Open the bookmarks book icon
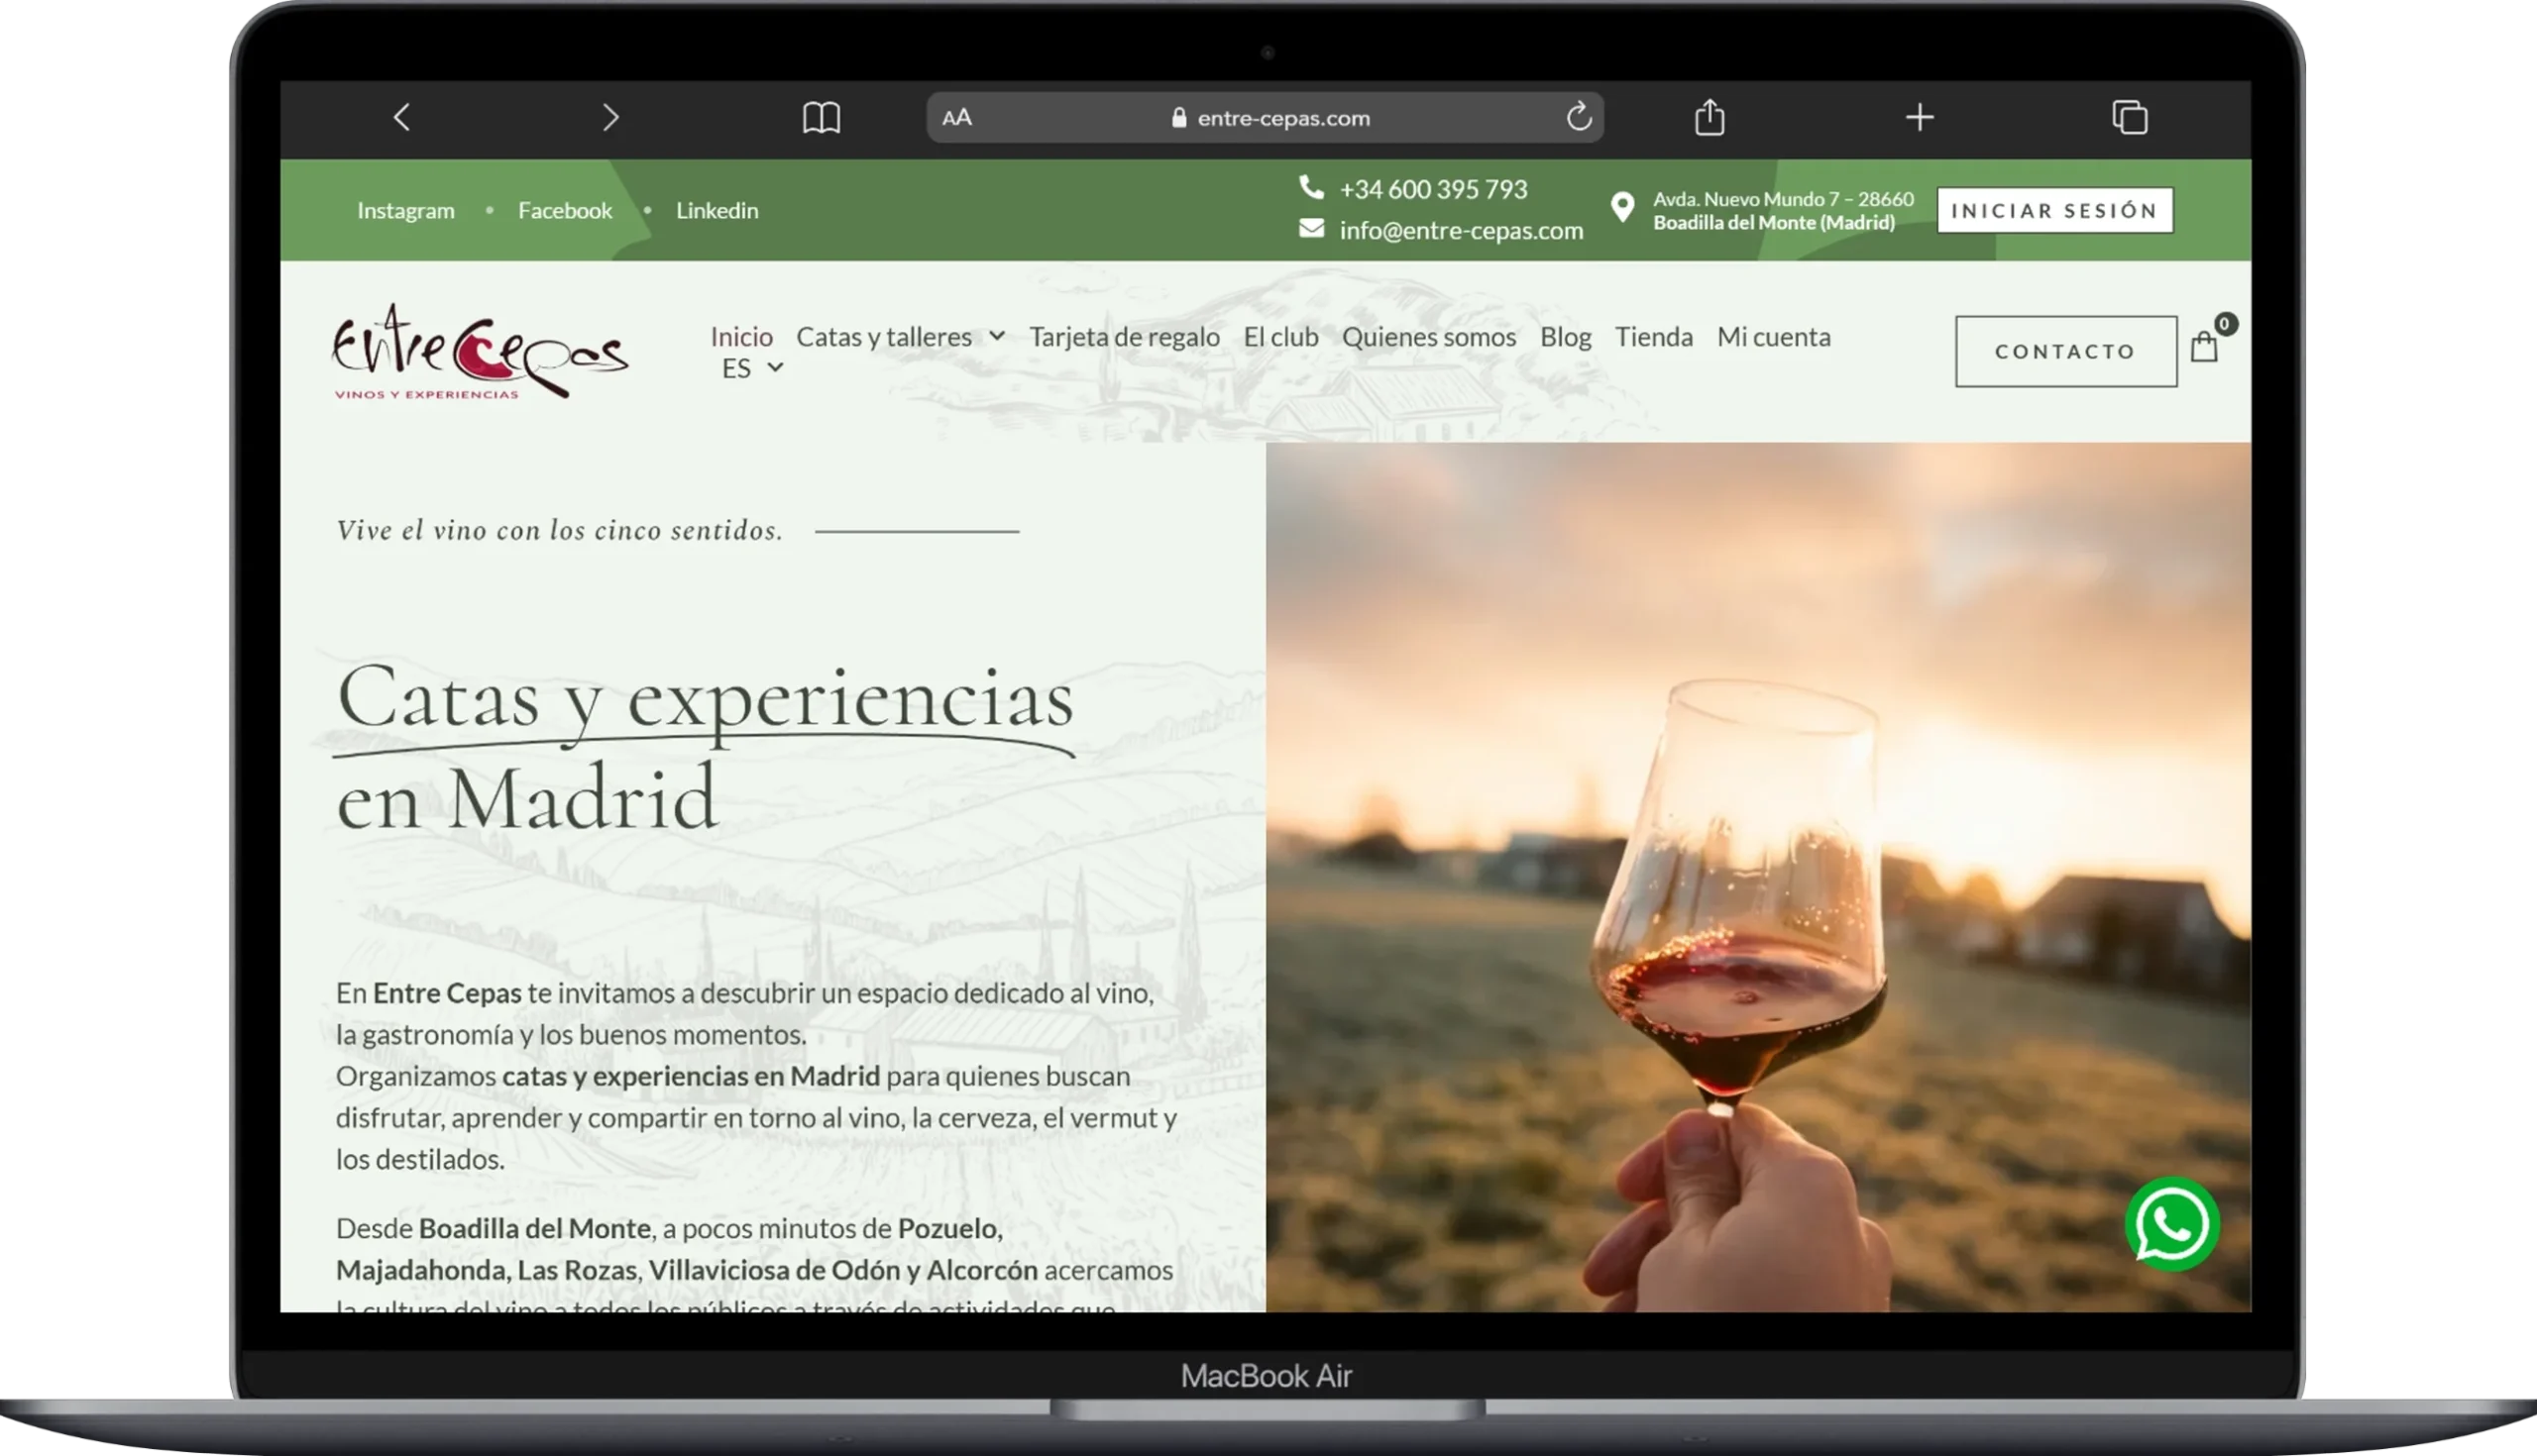This screenshot has width=2537, height=1456. point(822,118)
